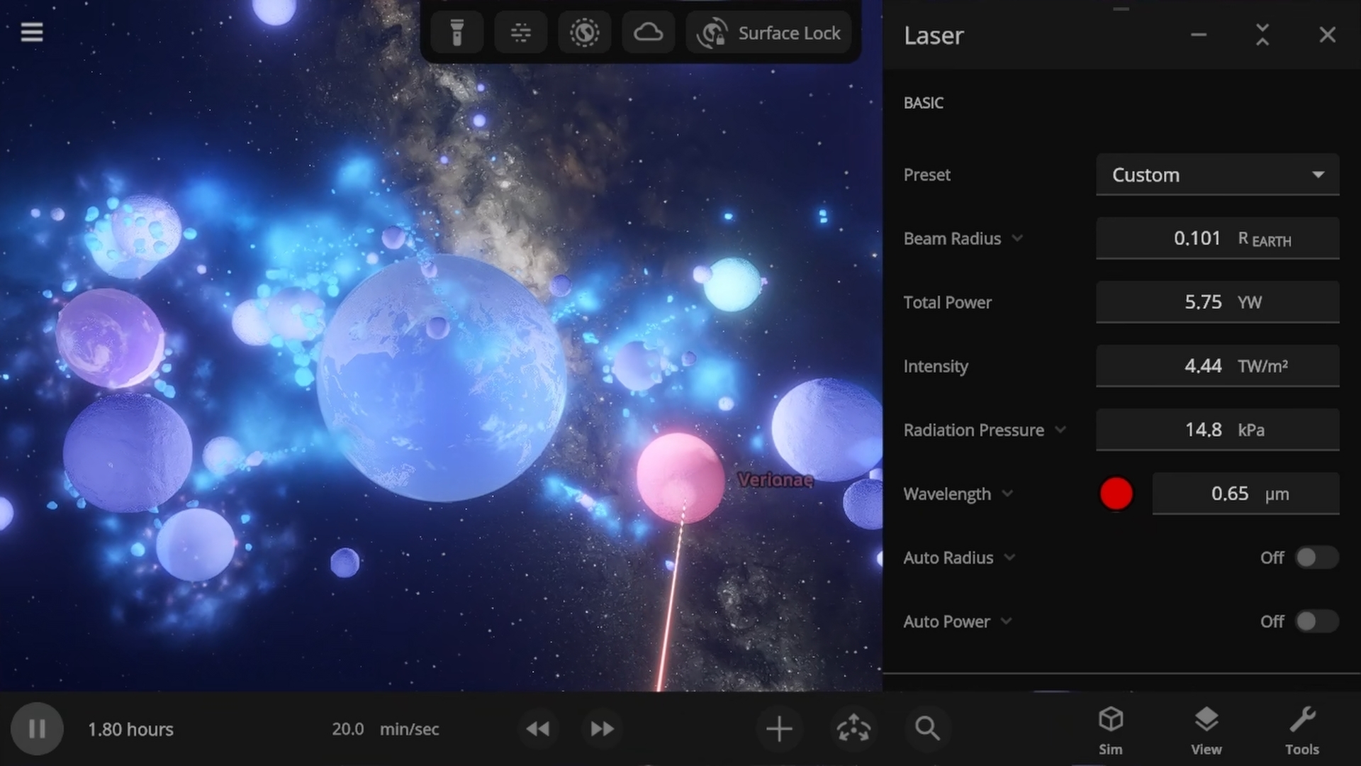Switch to the View tab

click(1206, 731)
